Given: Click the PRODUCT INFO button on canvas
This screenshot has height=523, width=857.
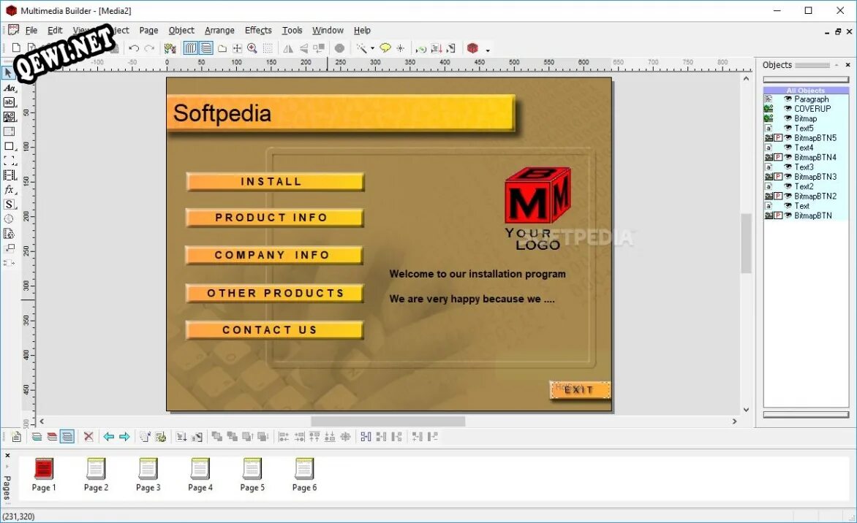Looking at the screenshot, I should (x=274, y=218).
